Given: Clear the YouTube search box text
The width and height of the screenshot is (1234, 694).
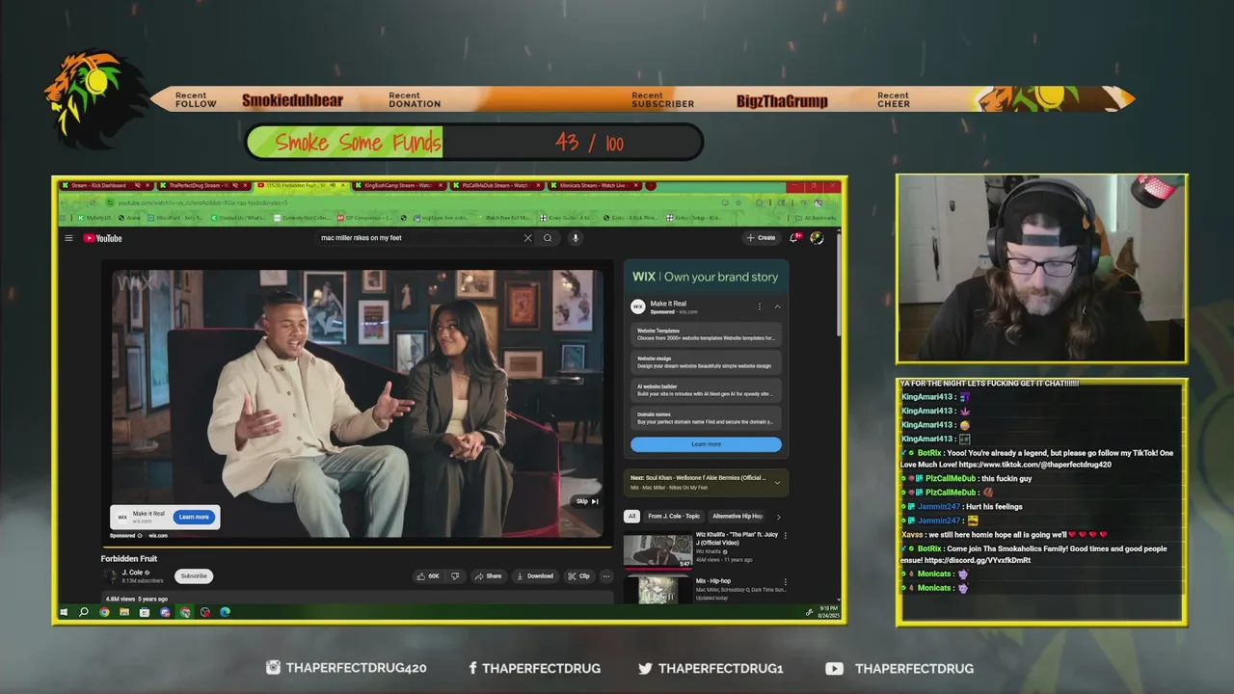Looking at the screenshot, I should click(x=527, y=238).
